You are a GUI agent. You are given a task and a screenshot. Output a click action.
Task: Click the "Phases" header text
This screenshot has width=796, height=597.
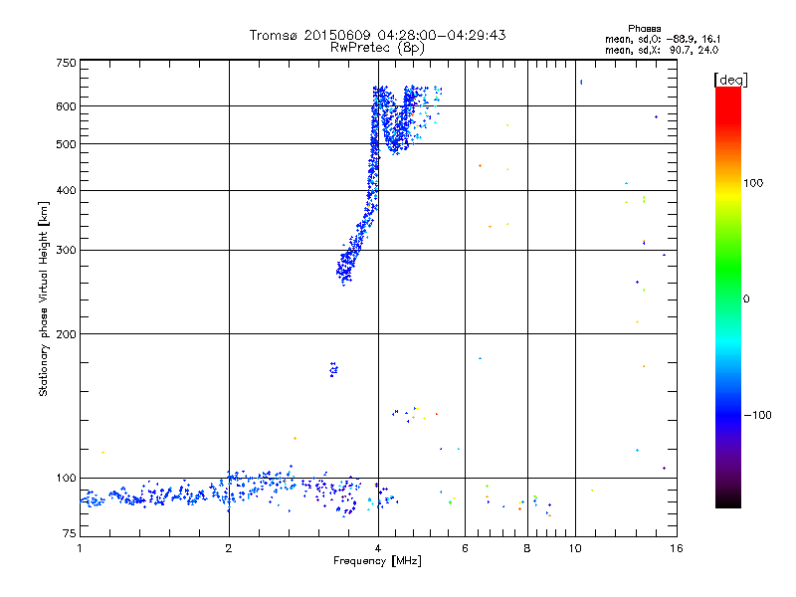pyautogui.click(x=644, y=29)
